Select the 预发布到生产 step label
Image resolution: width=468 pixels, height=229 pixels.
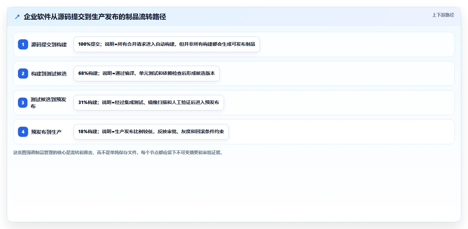46,132
